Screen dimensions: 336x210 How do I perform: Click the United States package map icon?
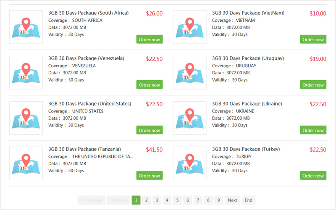tap(26, 118)
